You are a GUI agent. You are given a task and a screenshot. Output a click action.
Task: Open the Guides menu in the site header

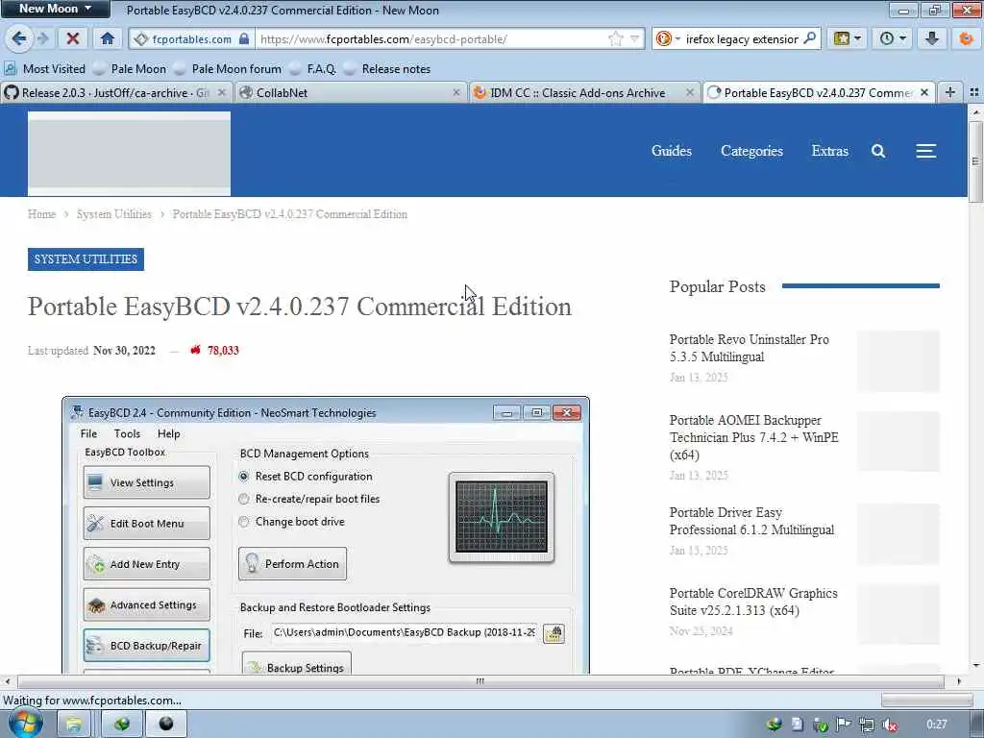tap(672, 151)
